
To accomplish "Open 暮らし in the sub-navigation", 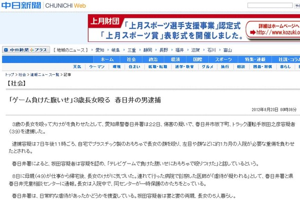I will pyautogui.click(x=285, y=67).
